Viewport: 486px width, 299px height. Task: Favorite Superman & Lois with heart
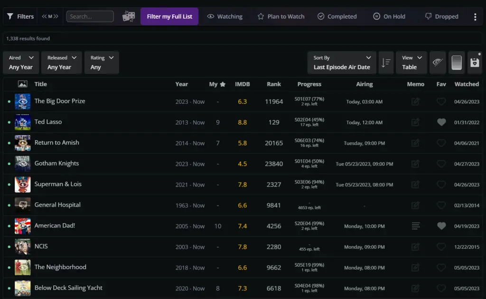pyautogui.click(x=441, y=184)
